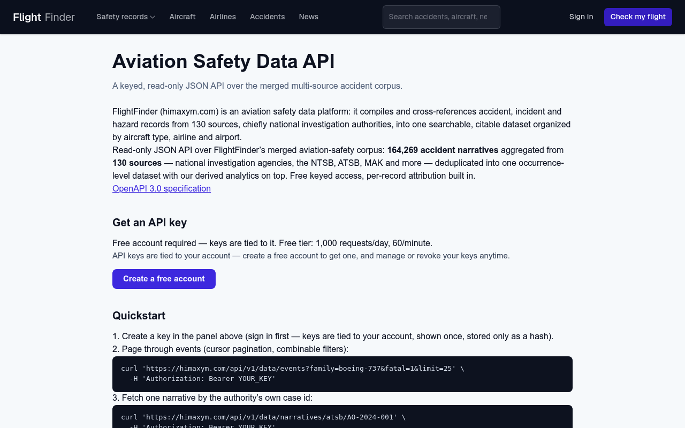Click Create a free account button
The height and width of the screenshot is (428, 685).
[x=164, y=279]
